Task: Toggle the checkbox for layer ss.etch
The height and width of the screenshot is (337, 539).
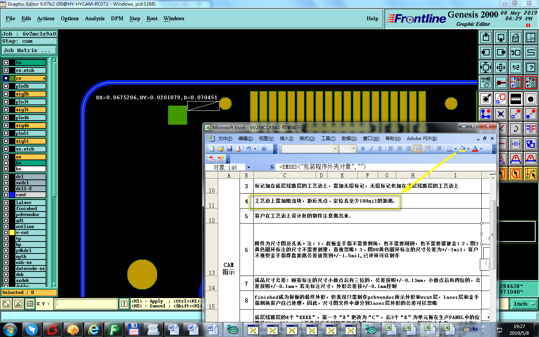Action: (x=6, y=149)
